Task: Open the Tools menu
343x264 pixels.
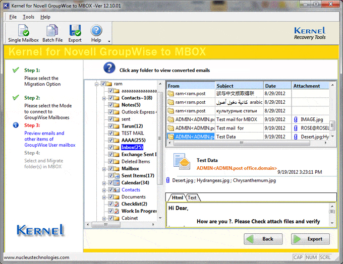Action: coord(28,17)
